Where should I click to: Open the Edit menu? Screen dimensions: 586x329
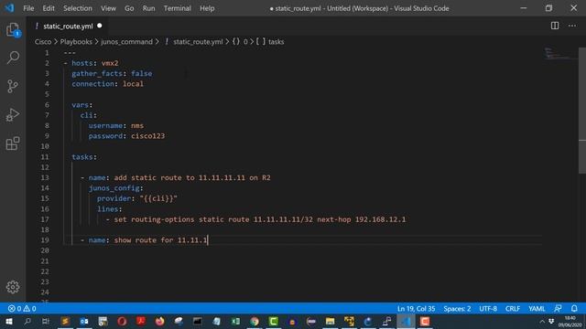click(x=49, y=8)
